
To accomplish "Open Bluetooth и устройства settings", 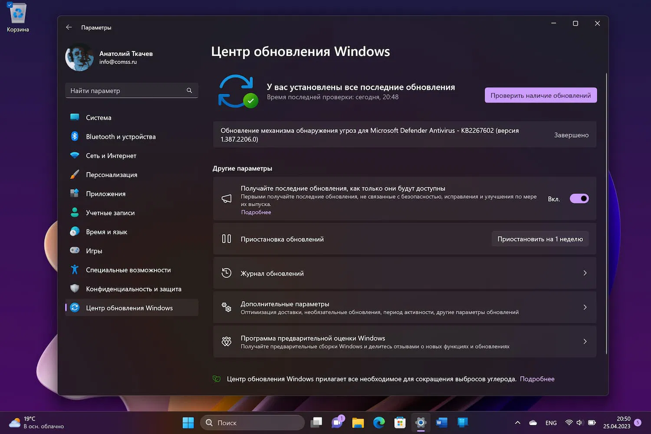I will [x=132, y=137].
